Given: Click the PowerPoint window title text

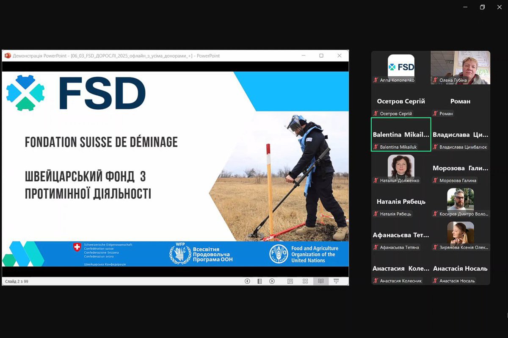Looking at the screenshot, I should pyautogui.click(x=116, y=55).
